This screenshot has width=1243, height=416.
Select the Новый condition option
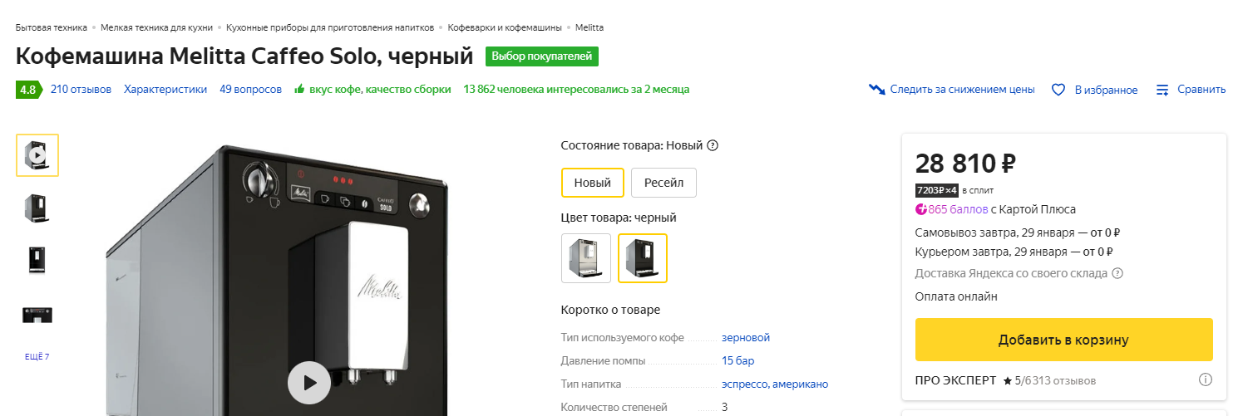[593, 183]
